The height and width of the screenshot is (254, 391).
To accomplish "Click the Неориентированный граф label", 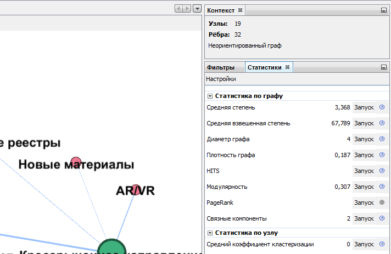I will click(244, 46).
